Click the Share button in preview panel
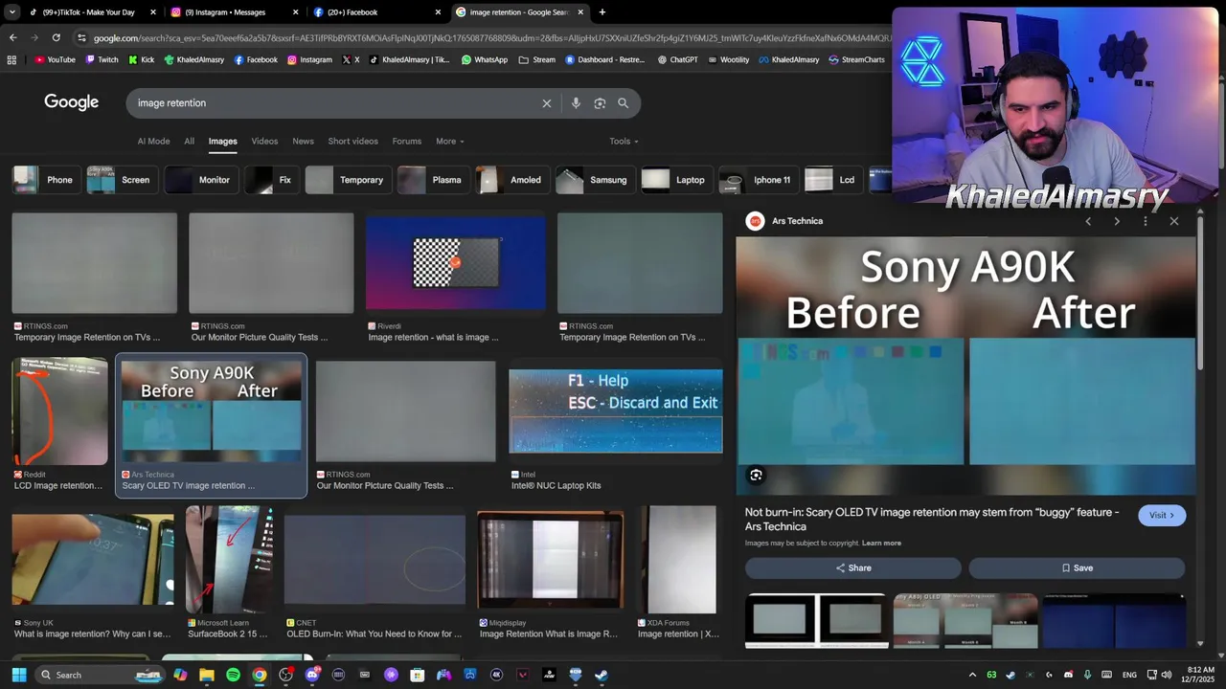Screen dimensions: 1226x689 click(x=852, y=568)
